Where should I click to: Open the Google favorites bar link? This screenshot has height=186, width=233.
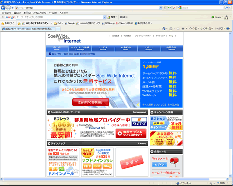tap(70, 23)
